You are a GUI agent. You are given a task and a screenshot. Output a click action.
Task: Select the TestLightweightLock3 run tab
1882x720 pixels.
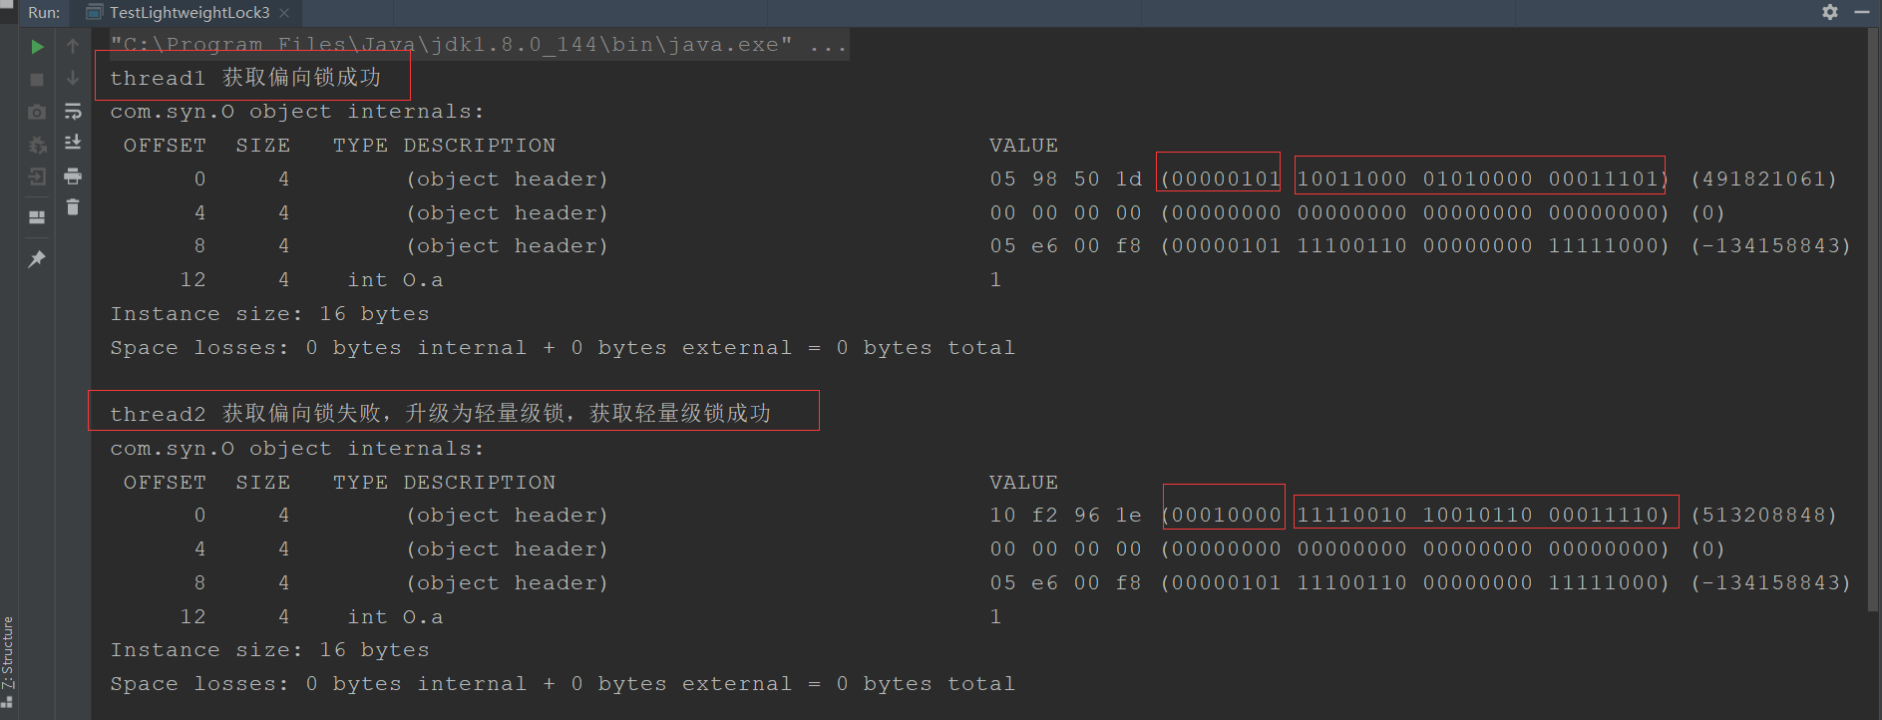click(x=189, y=13)
